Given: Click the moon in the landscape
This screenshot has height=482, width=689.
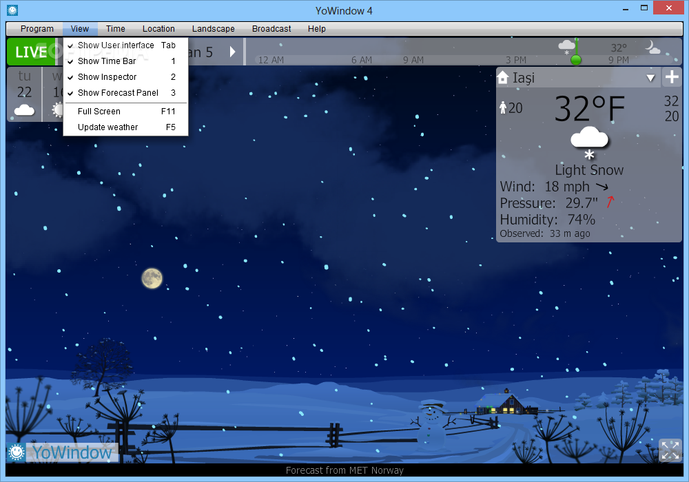Looking at the screenshot, I should (x=152, y=278).
